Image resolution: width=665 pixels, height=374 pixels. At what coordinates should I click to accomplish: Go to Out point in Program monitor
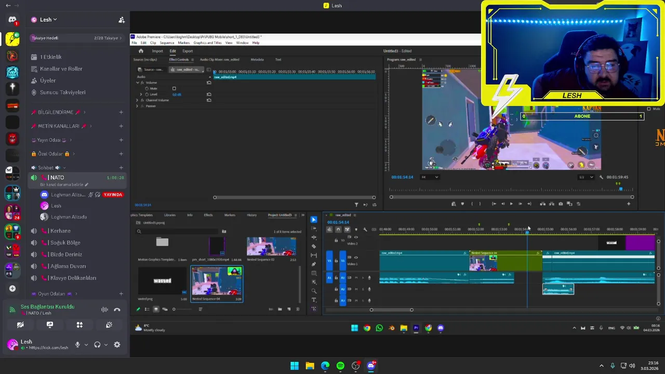point(529,204)
